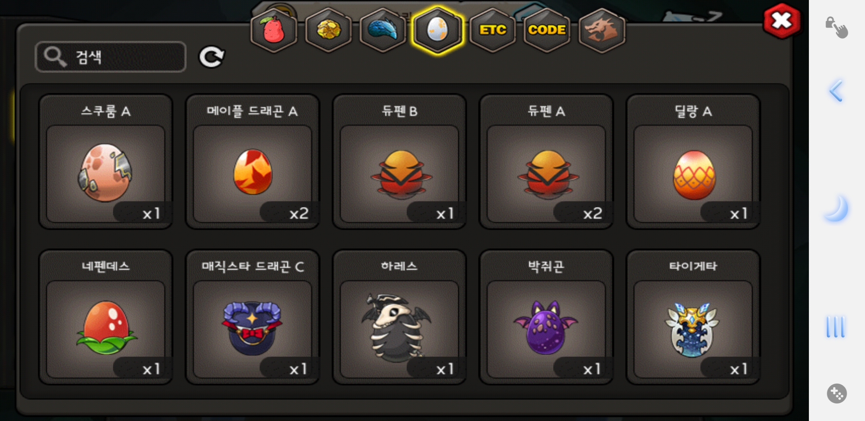Image resolution: width=865 pixels, height=421 pixels.
Task: Toggle the crescent moon night mode
Action: [x=837, y=209]
